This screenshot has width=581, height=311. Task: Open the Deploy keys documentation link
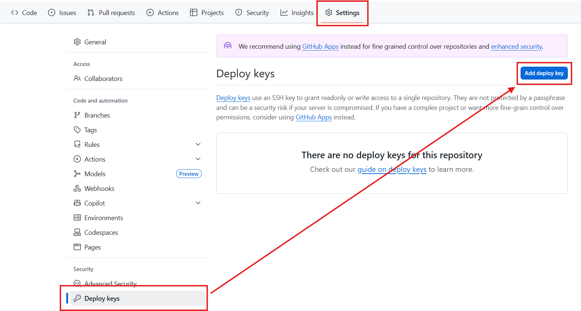[233, 98]
